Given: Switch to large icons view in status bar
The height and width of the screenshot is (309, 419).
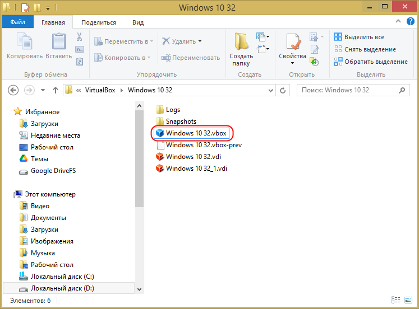Looking at the screenshot, I should [408, 300].
